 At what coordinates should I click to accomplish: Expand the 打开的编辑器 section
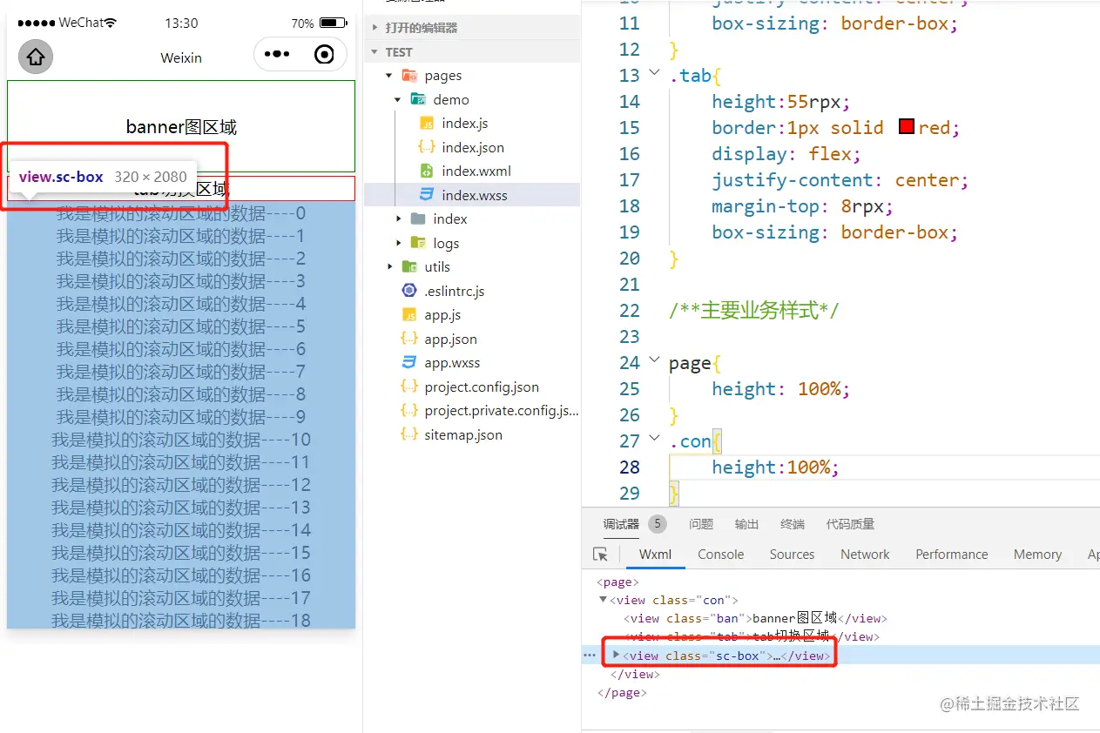coord(375,28)
